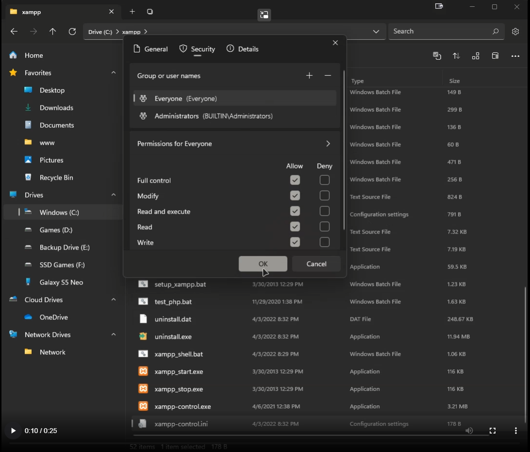The image size is (530, 452).
Task: Check Deny for Full control
Action: [x=325, y=180]
